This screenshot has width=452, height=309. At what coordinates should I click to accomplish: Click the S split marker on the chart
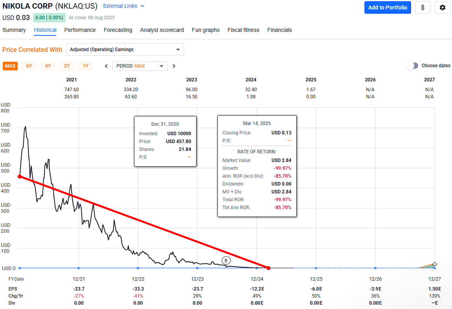(226, 260)
